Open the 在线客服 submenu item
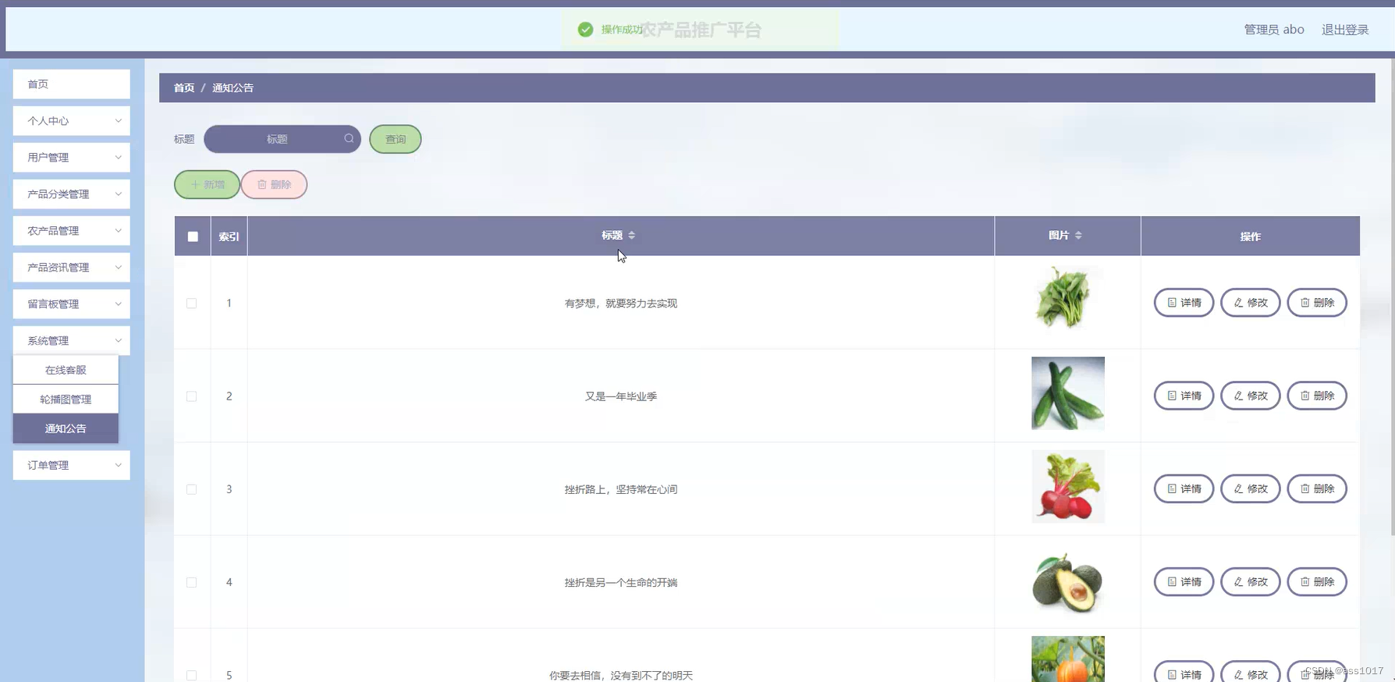Image resolution: width=1395 pixels, height=682 pixels. point(66,370)
